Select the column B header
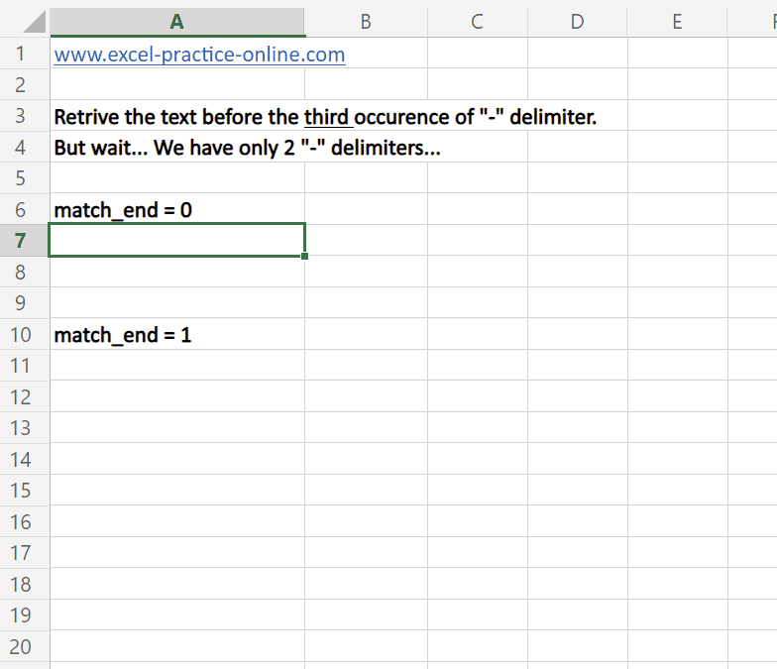 tap(366, 22)
